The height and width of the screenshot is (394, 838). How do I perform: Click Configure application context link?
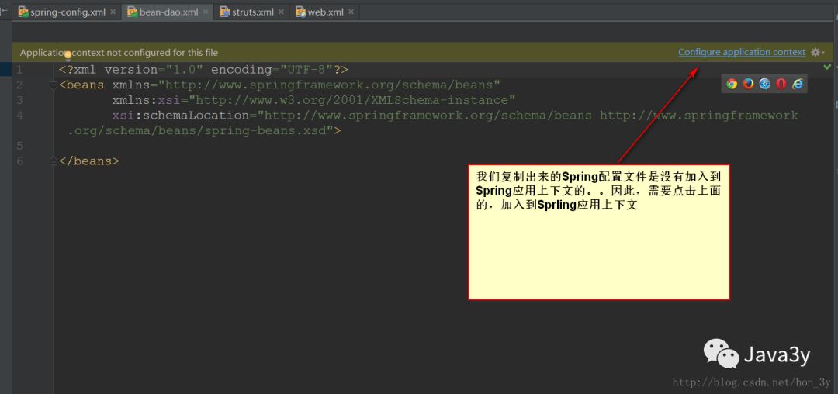pos(741,52)
